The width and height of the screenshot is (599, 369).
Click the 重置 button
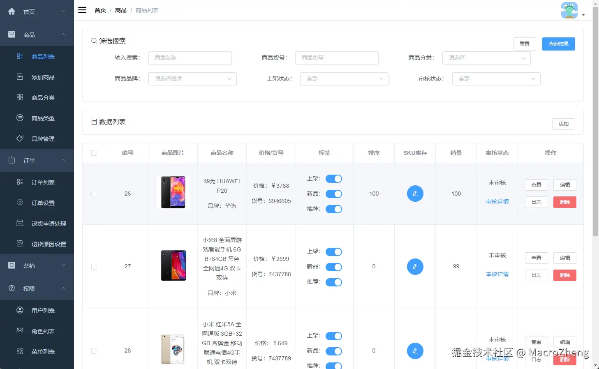[525, 44]
